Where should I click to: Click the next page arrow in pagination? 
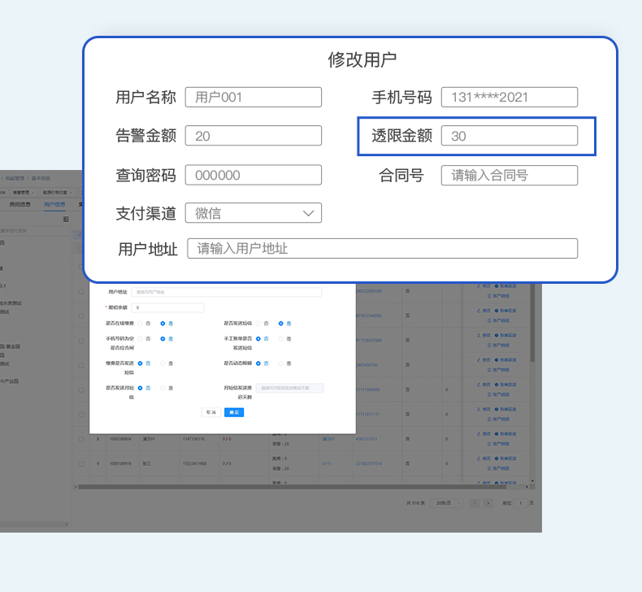(488, 503)
